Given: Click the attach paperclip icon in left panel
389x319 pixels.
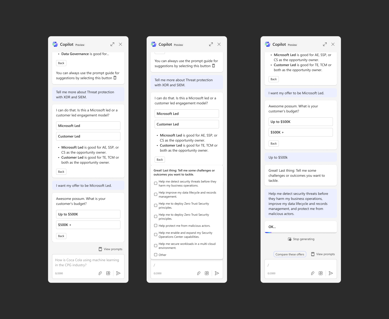Looking at the screenshot, I should 100,273.
